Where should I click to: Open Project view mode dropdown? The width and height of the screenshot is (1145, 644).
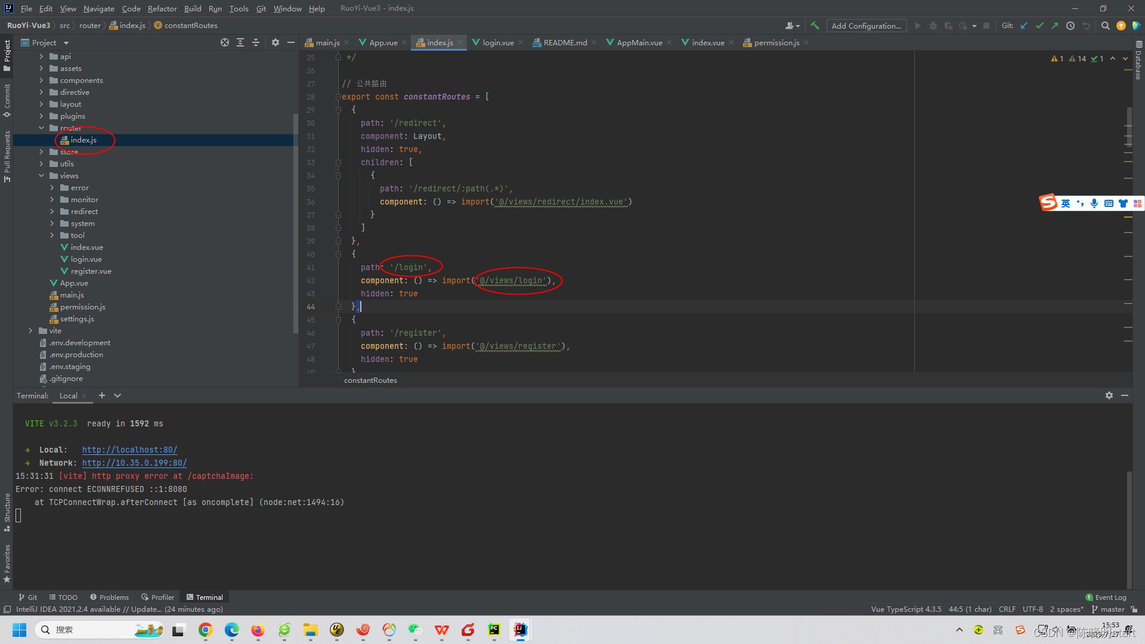pyautogui.click(x=66, y=43)
